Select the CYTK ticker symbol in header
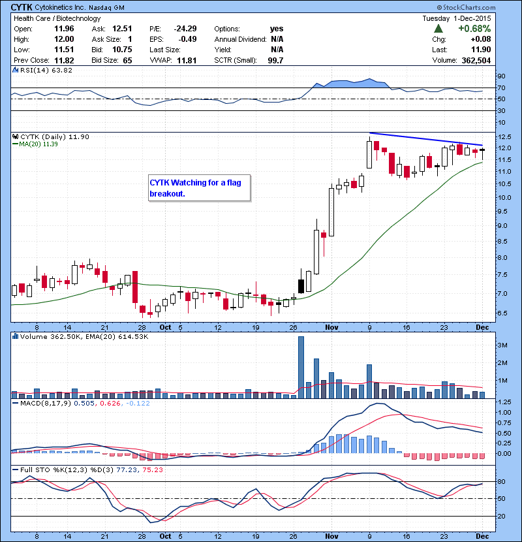 point(22,7)
